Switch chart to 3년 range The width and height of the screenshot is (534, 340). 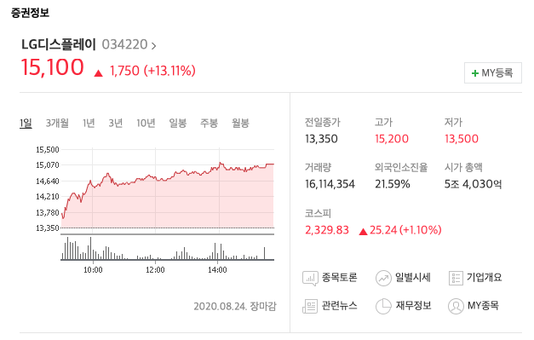(116, 123)
